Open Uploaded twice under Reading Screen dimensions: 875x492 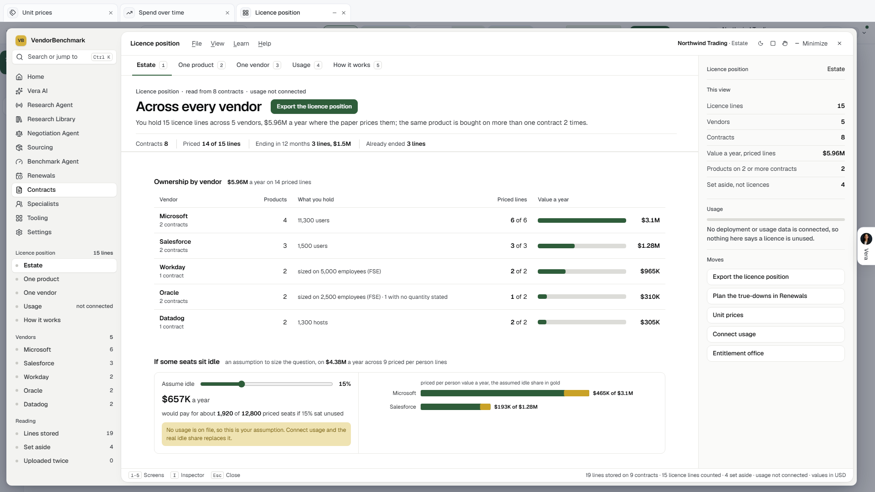64,461
